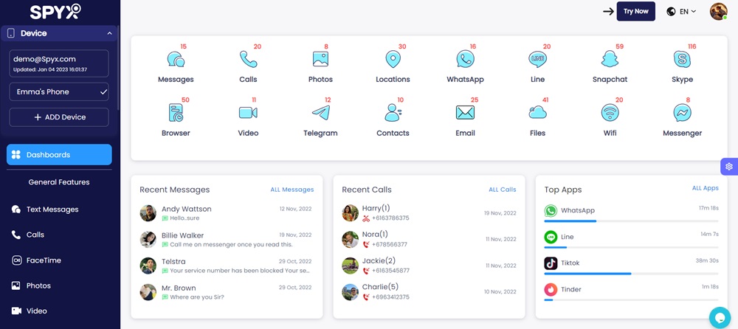The height and width of the screenshot is (329, 738).
Task: Open the chat support bubble
Action: pyautogui.click(x=719, y=317)
